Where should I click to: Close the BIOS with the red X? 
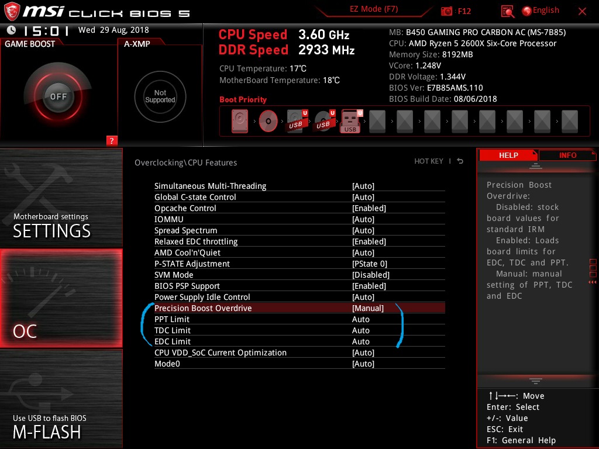tap(582, 12)
